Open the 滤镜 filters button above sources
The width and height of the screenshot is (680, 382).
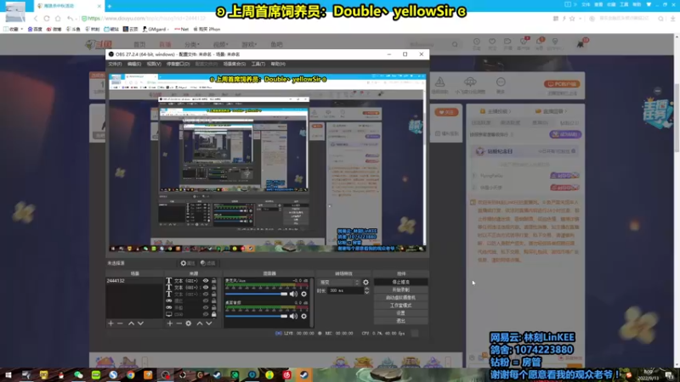(x=207, y=263)
